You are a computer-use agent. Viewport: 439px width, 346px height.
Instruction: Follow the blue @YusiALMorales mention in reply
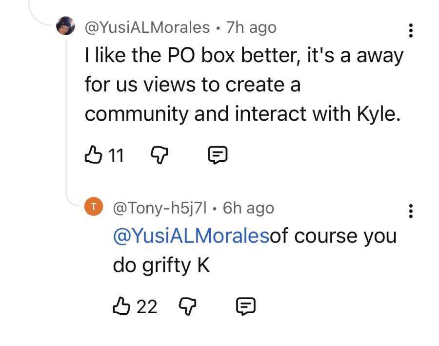191,236
